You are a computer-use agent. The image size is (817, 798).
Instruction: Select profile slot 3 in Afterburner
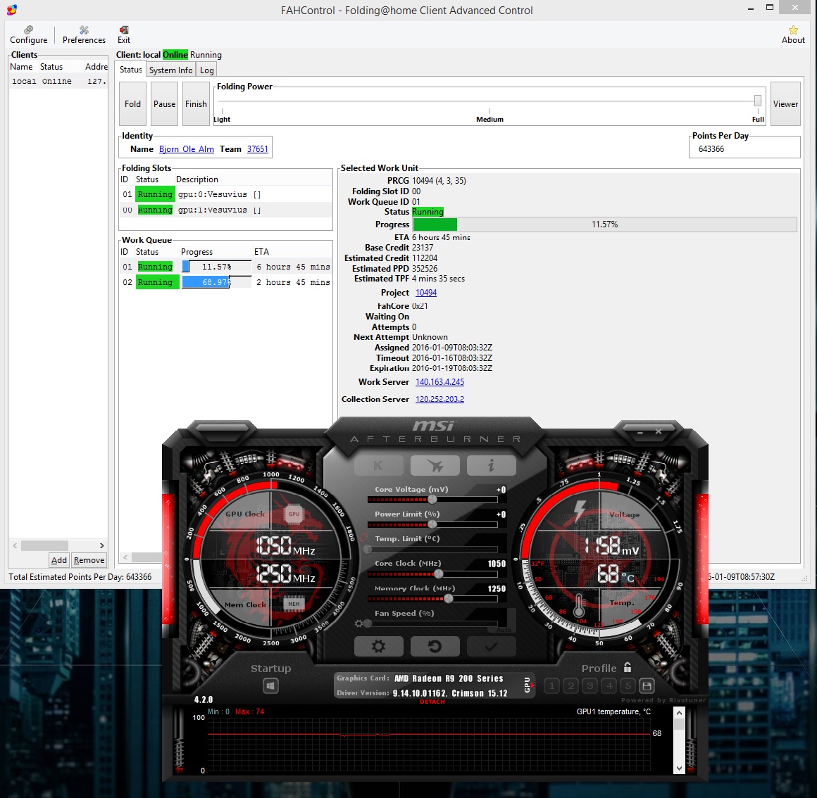coord(590,686)
